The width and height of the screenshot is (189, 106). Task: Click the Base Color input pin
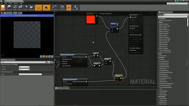coord(130,17)
